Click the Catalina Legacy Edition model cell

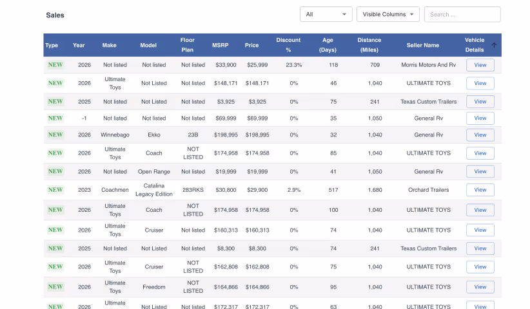click(154, 190)
